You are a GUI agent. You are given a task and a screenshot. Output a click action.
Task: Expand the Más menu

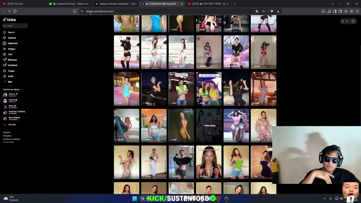tap(10, 82)
